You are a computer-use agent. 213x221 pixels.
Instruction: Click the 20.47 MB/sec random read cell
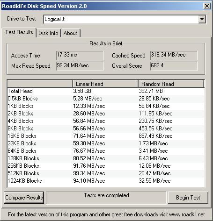pos(154,173)
